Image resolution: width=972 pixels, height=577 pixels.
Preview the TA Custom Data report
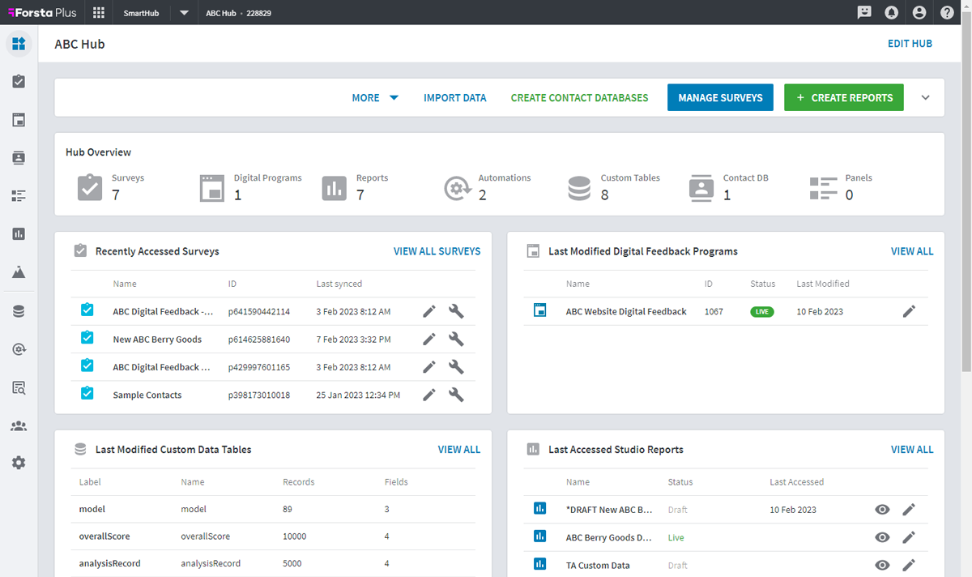(883, 565)
